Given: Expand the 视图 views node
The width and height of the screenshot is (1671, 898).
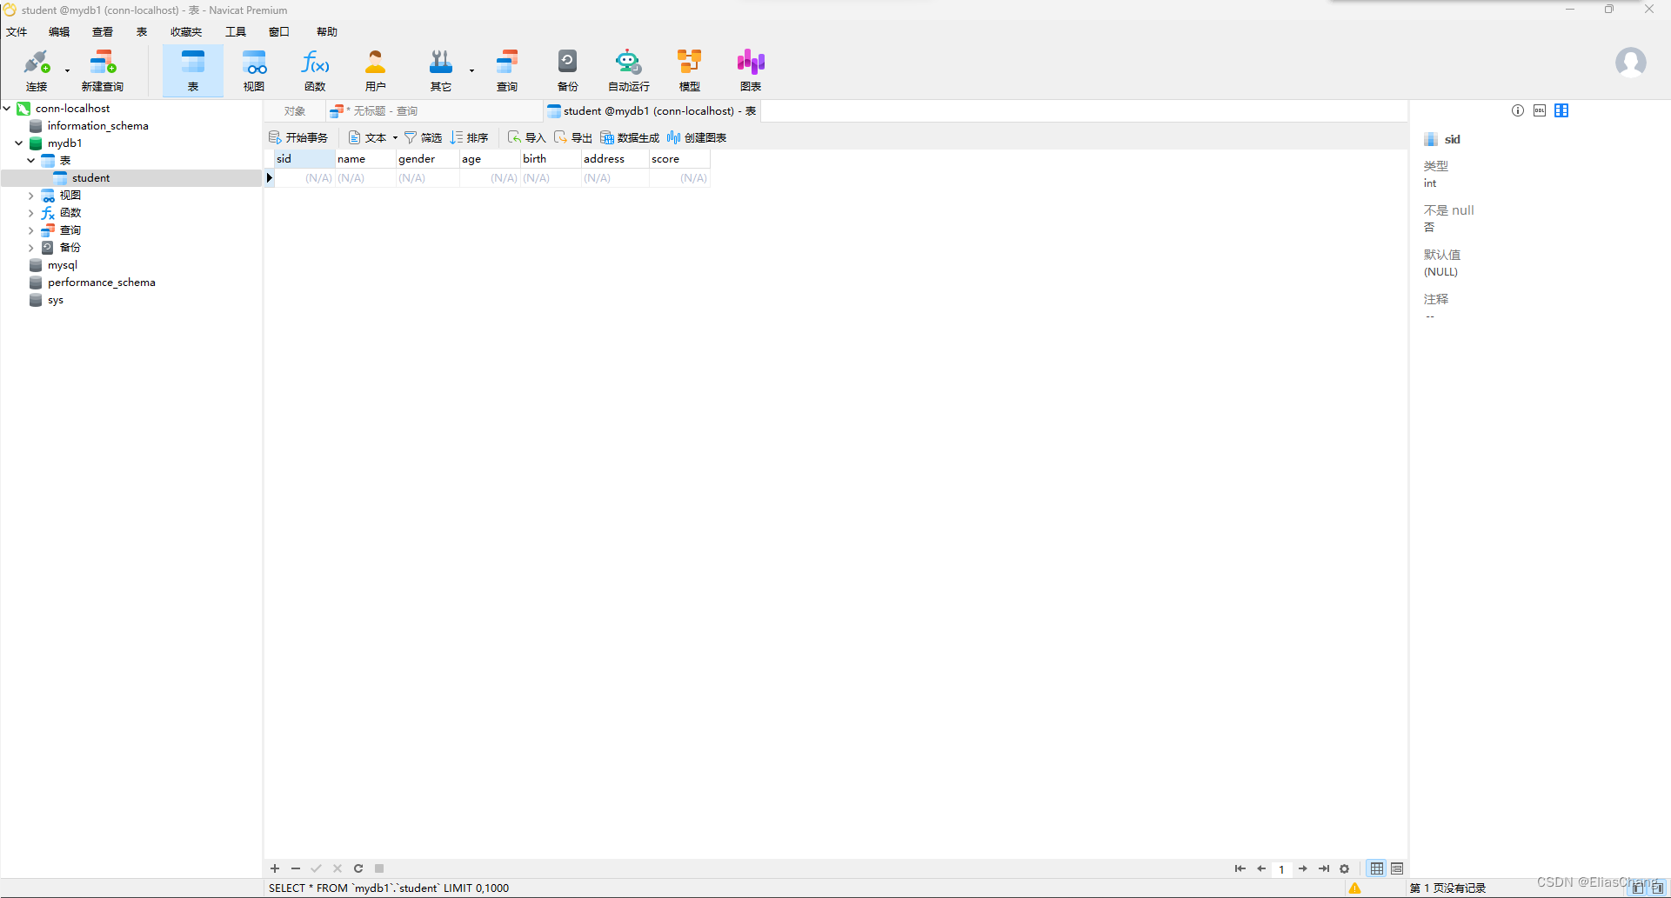Looking at the screenshot, I should click(31, 196).
